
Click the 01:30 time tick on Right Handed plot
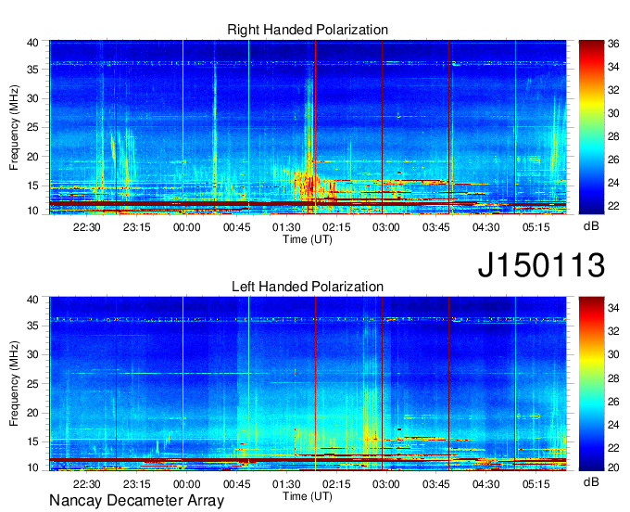286,227
